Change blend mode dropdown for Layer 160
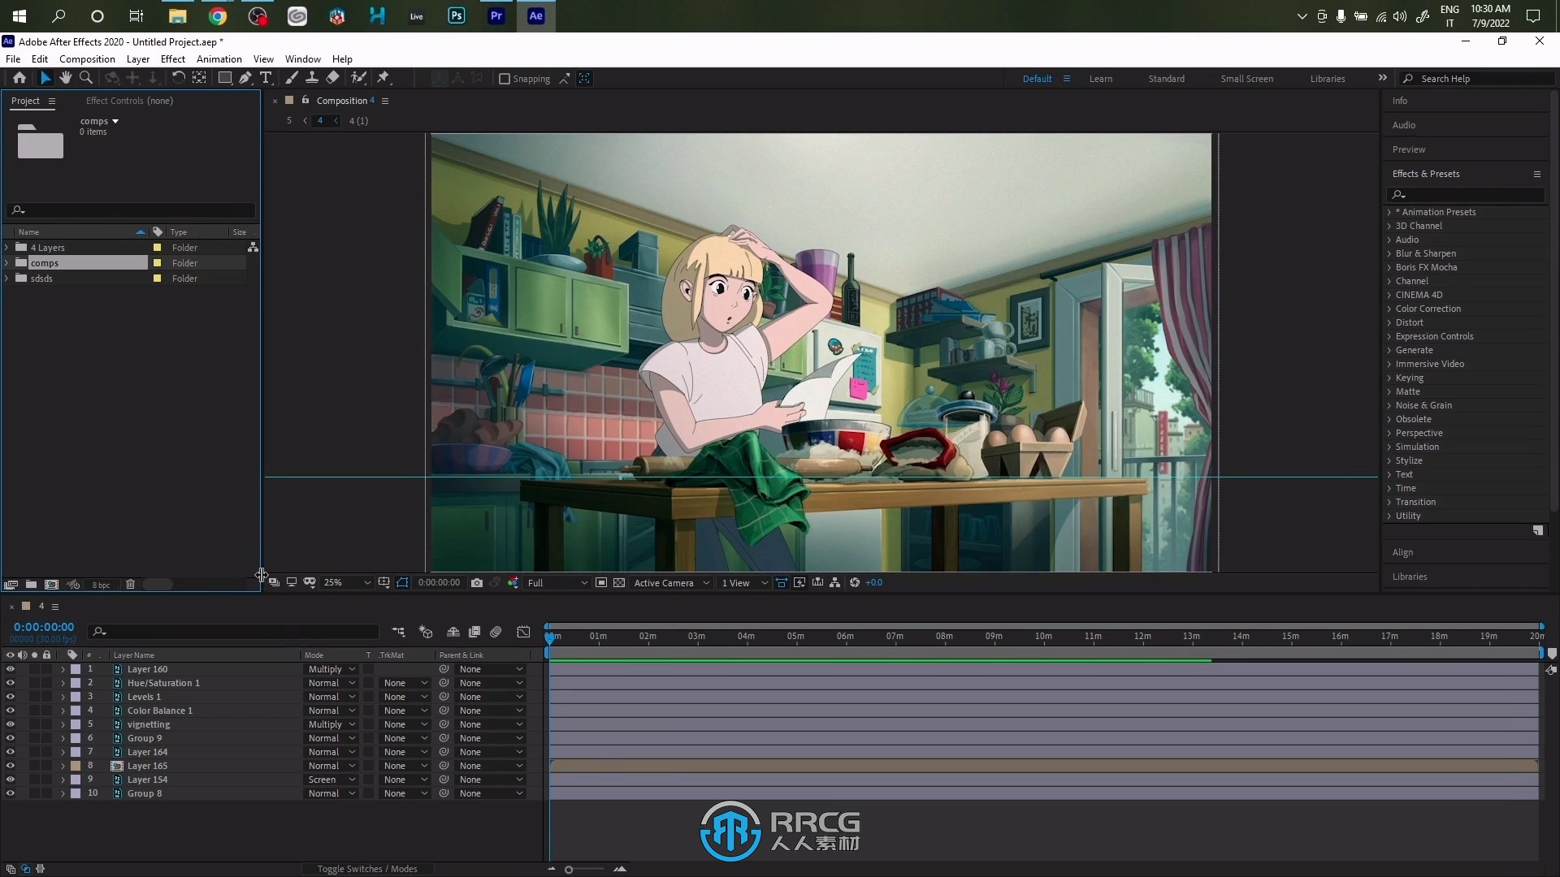Screen dimensions: 1560x877 click(331, 668)
